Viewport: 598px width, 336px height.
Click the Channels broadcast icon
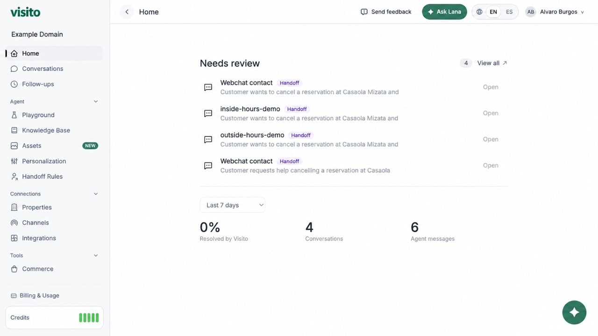(14, 223)
